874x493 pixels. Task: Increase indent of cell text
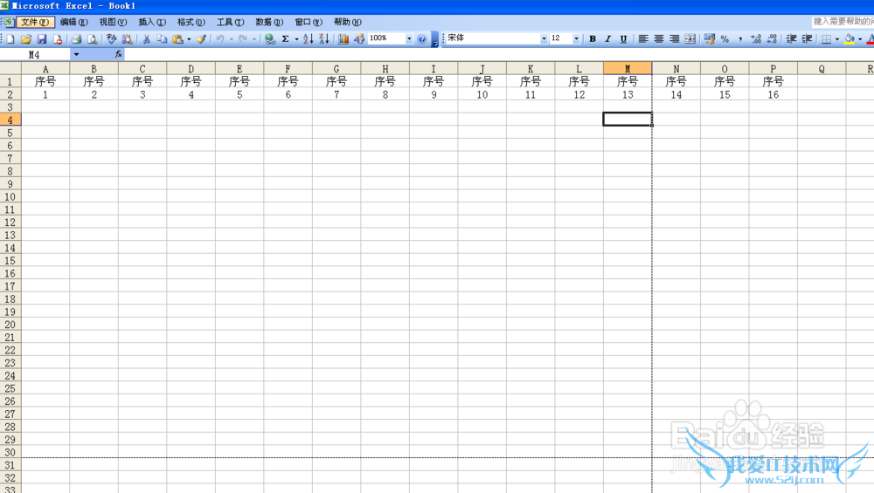pyautogui.click(x=807, y=39)
